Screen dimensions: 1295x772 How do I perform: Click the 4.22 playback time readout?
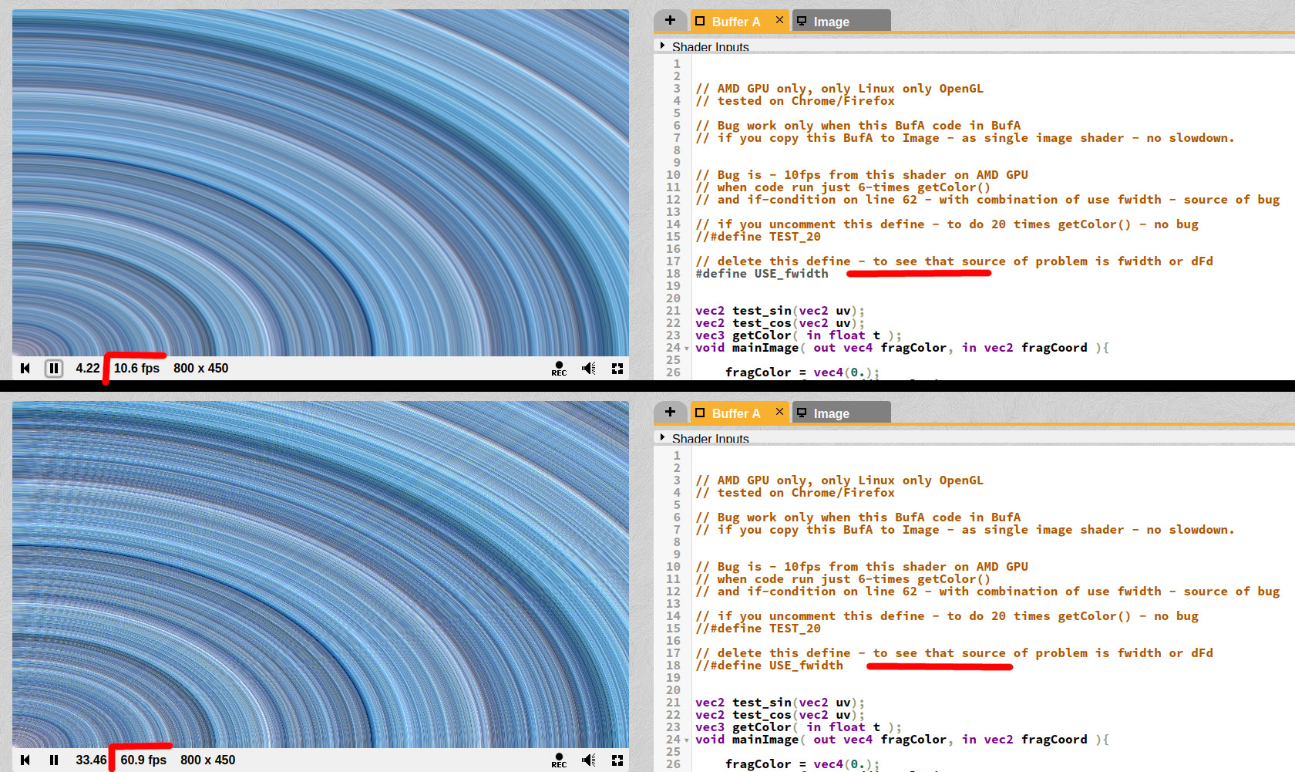pos(88,368)
